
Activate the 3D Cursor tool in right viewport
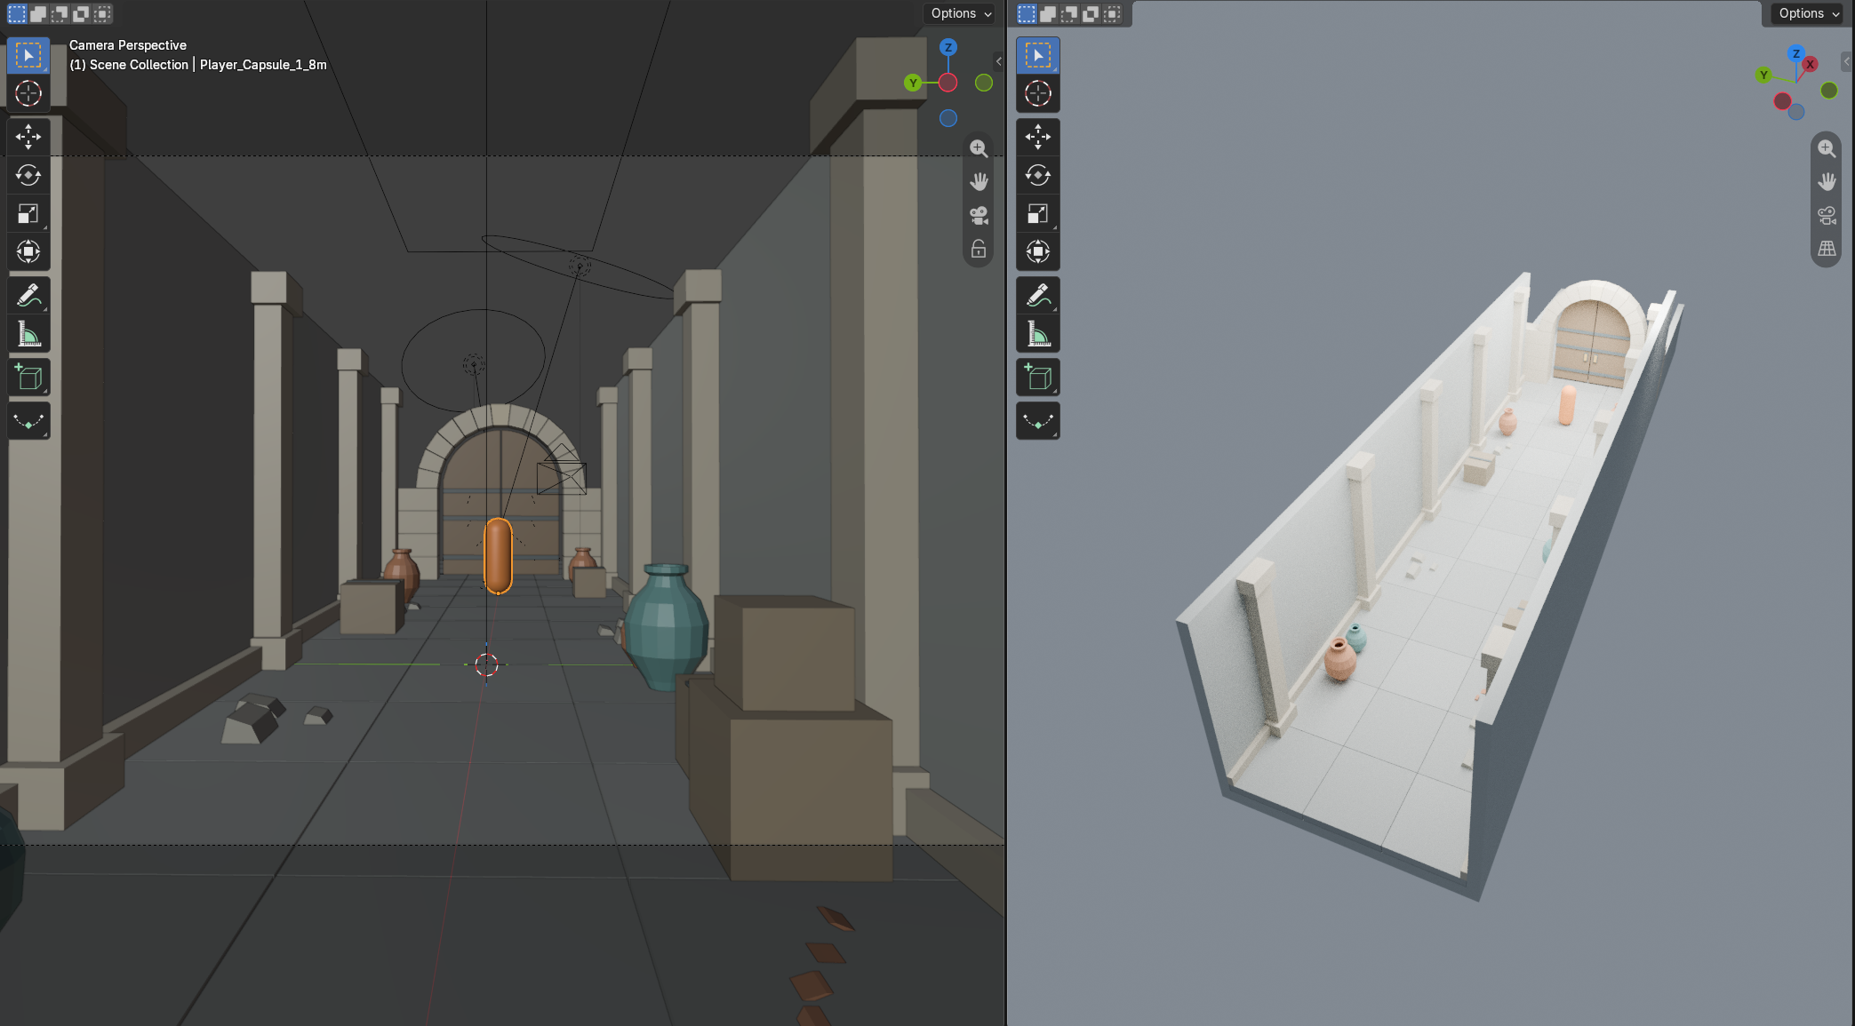(1037, 93)
